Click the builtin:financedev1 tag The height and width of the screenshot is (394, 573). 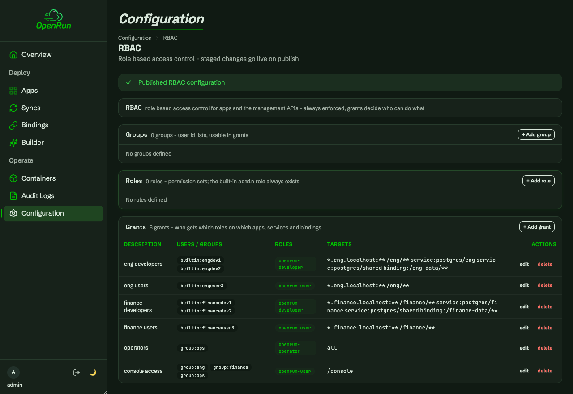206,303
